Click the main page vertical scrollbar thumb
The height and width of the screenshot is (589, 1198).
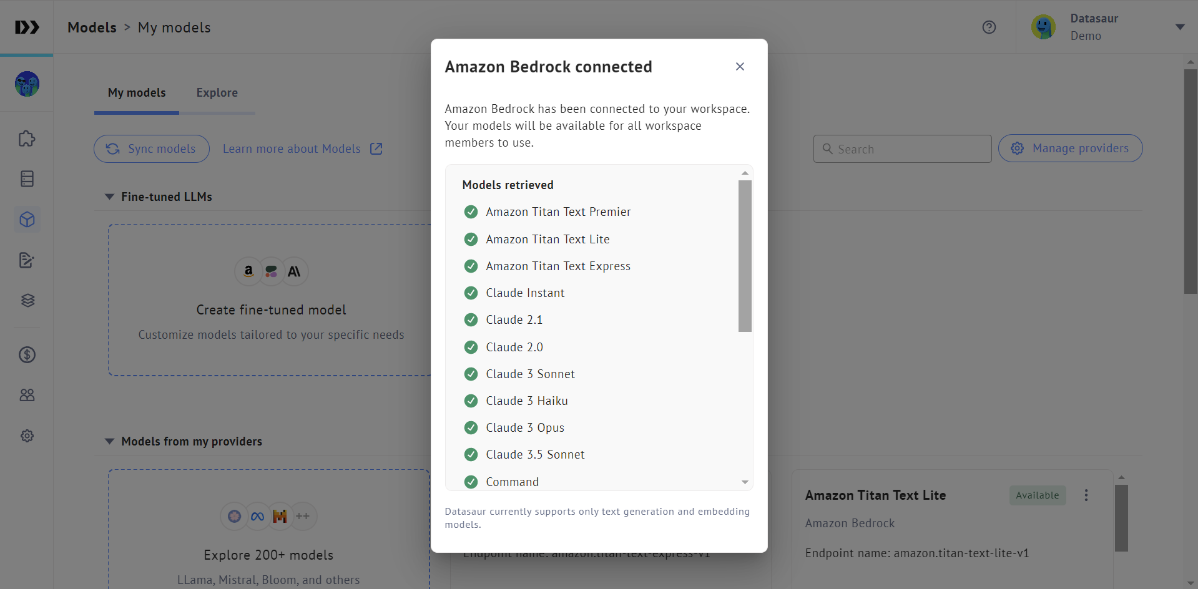tap(1191, 181)
